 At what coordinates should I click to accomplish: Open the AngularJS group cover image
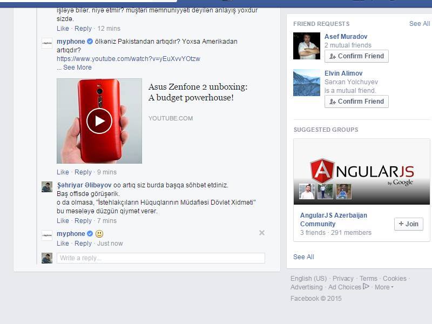click(361, 171)
